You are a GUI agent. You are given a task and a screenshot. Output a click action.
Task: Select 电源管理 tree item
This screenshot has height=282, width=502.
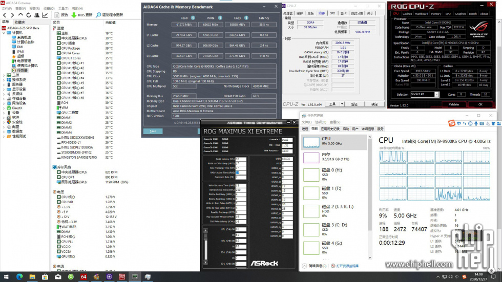24,61
